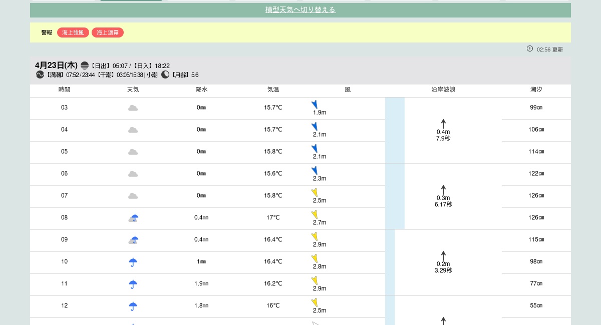Click the 15.6℃ temperature cell
Image resolution: width=601 pixels, height=325 pixels.
click(273, 173)
